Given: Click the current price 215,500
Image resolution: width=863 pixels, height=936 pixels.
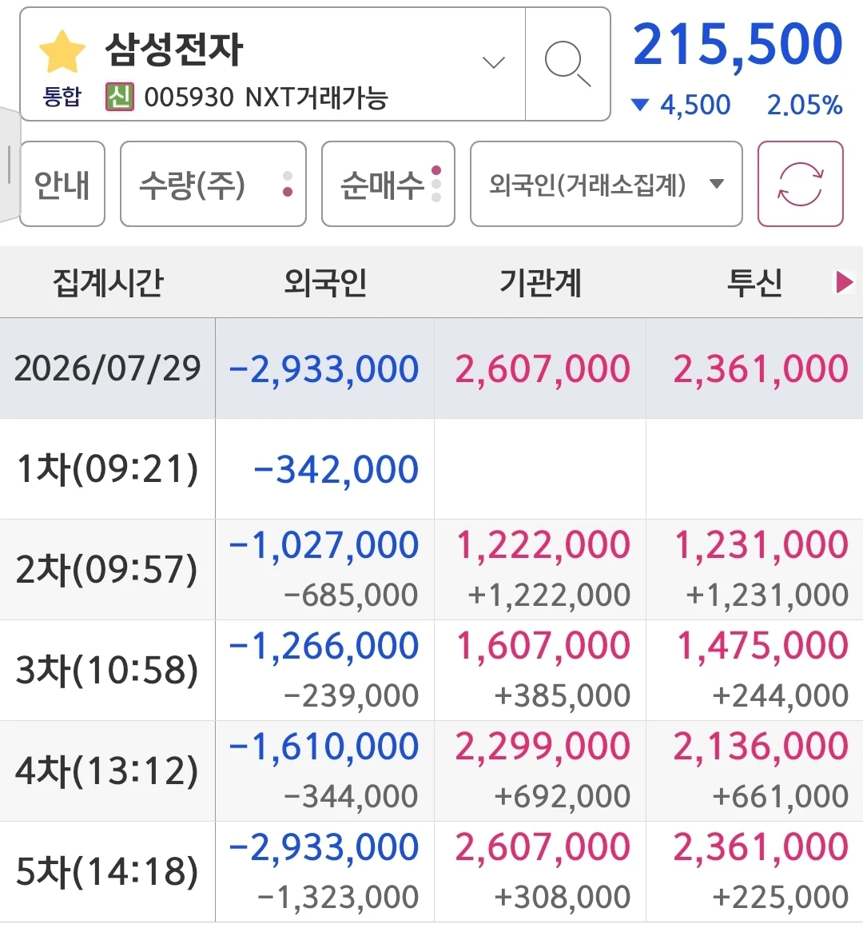Looking at the screenshot, I should 738,46.
